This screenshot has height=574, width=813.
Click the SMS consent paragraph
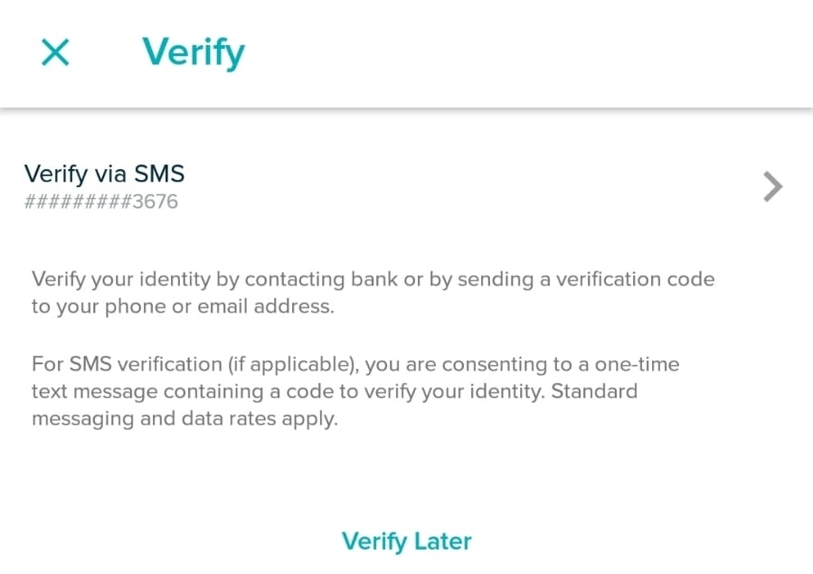pos(355,392)
